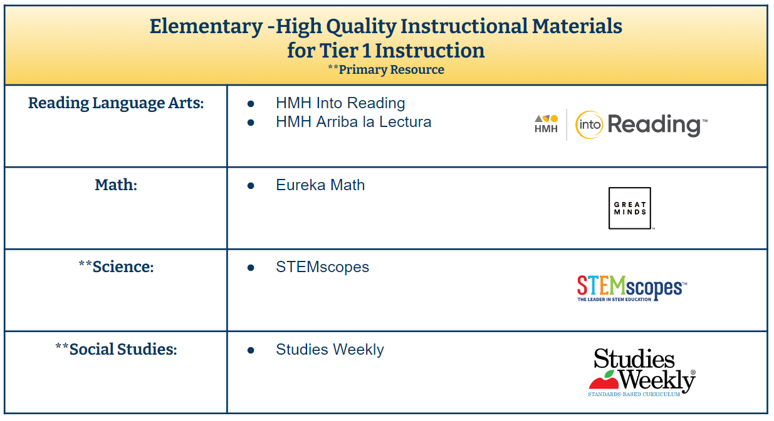
Task: Click the Primary Resource subtitle note
Action: click(x=386, y=70)
